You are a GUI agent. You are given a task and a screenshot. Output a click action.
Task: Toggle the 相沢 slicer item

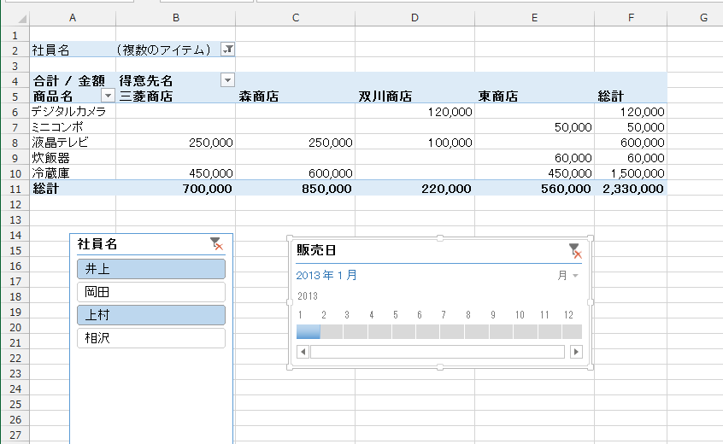click(151, 338)
